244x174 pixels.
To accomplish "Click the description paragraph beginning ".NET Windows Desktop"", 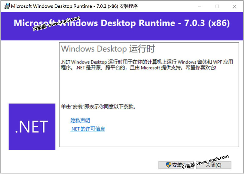I will (x=147, y=65).
